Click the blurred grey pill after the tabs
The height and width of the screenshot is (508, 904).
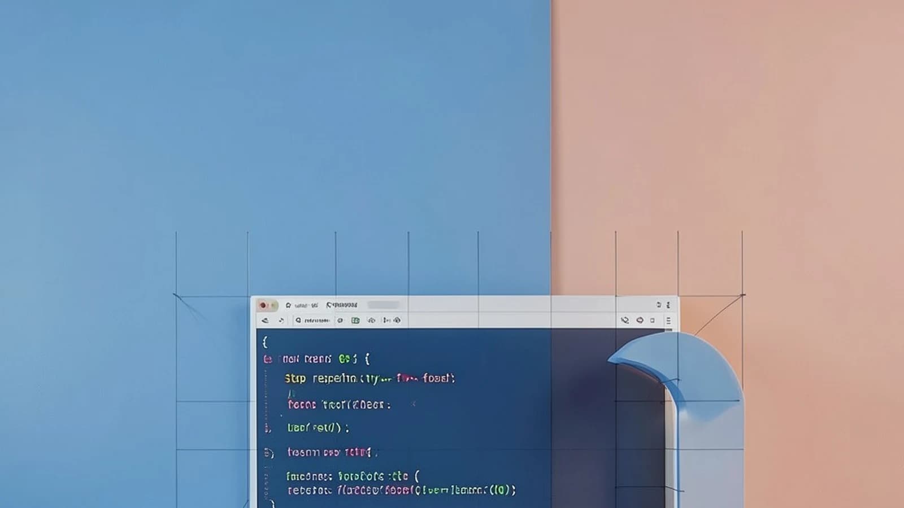(x=384, y=305)
